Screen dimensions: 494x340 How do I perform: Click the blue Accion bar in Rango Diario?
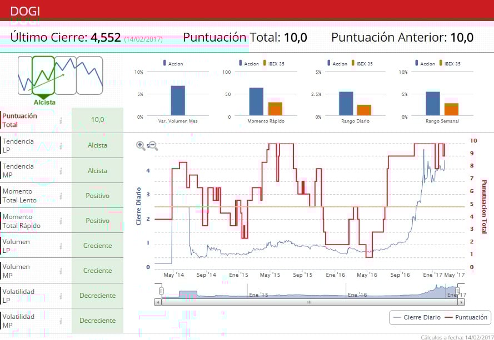point(346,104)
